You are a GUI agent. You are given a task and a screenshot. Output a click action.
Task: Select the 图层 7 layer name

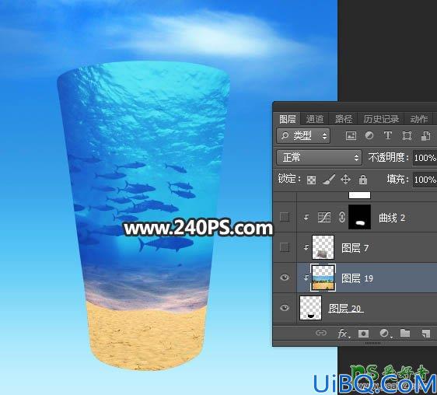[355, 248]
